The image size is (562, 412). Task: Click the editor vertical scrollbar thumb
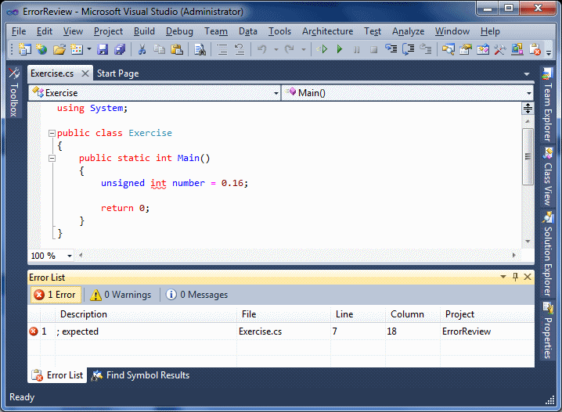(x=528, y=156)
